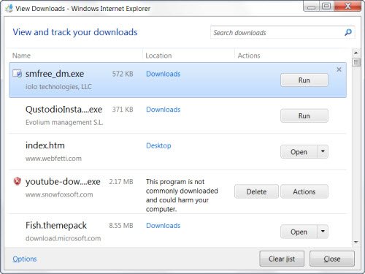Open the dropdown arrow next to index.htm Open
Image resolution: width=365 pixels, height=274 pixels.
pos(323,151)
